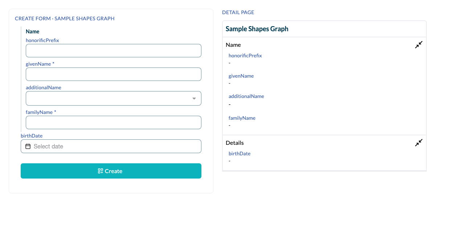Click the honorificPrefix label in detail page
450x225 pixels.
pos(245,56)
